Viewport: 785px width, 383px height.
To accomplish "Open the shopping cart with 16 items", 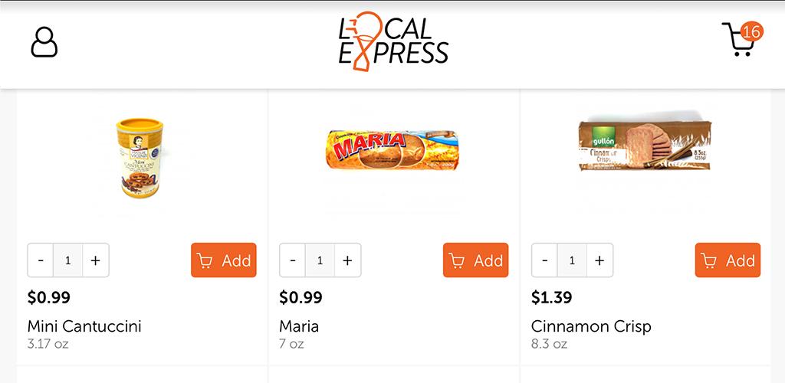I will click(x=742, y=39).
